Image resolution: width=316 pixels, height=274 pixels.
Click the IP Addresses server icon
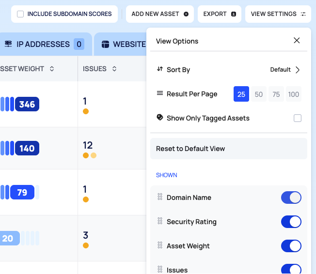(x=8, y=44)
